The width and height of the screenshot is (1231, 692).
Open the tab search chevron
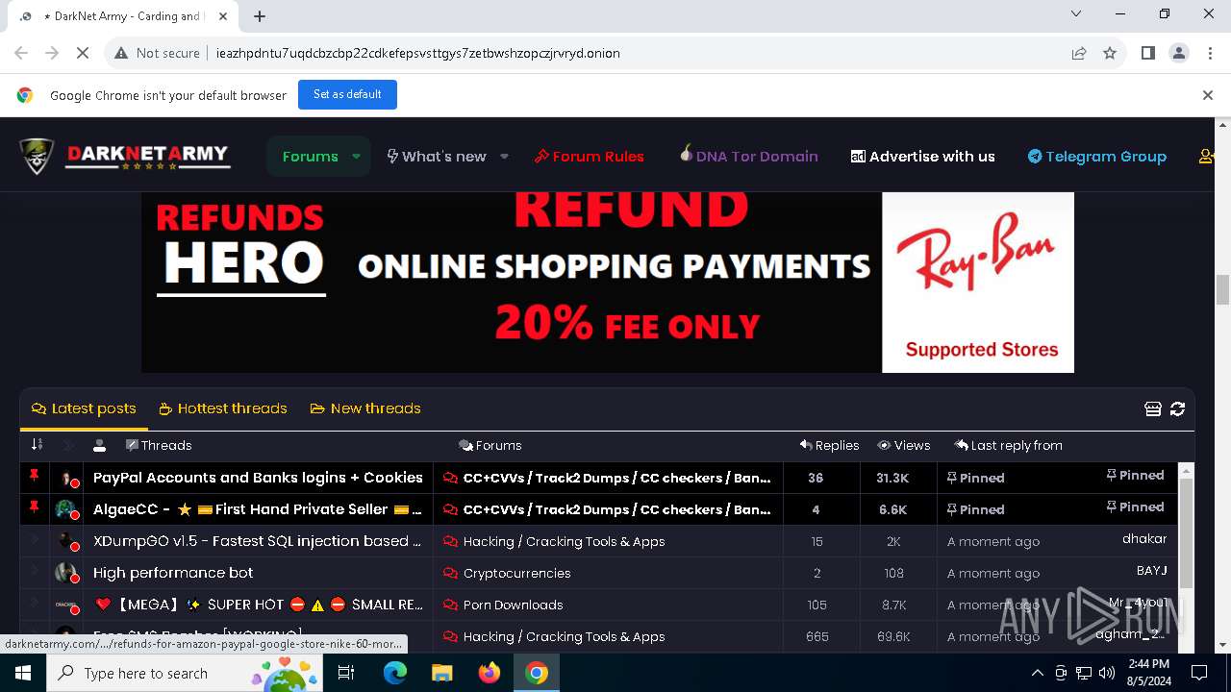(x=1077, y=13)
